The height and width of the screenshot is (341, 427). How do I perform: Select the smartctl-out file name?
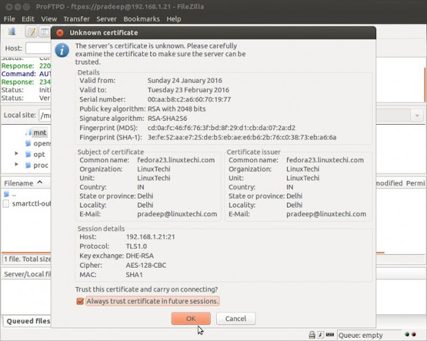coord(31,204)
